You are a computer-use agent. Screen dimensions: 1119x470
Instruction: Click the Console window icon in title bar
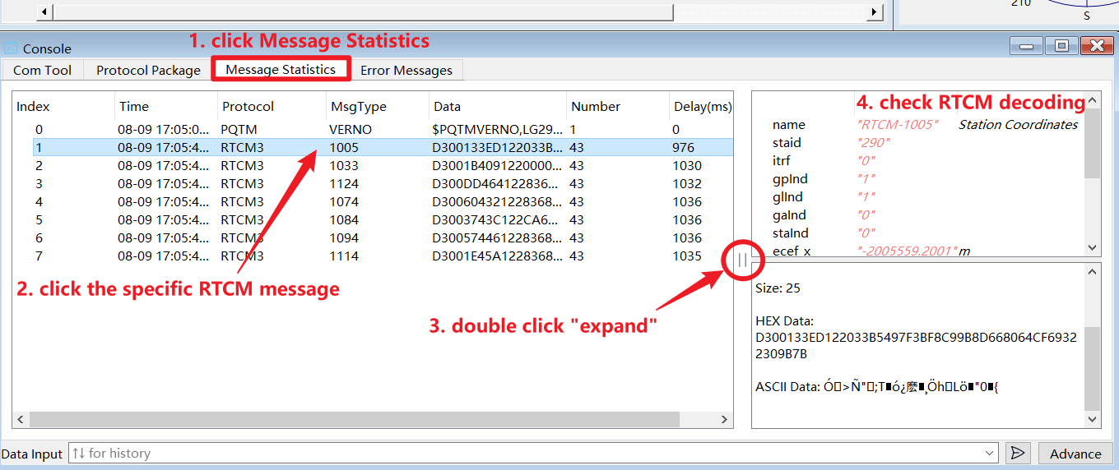(x=11, y=48)
